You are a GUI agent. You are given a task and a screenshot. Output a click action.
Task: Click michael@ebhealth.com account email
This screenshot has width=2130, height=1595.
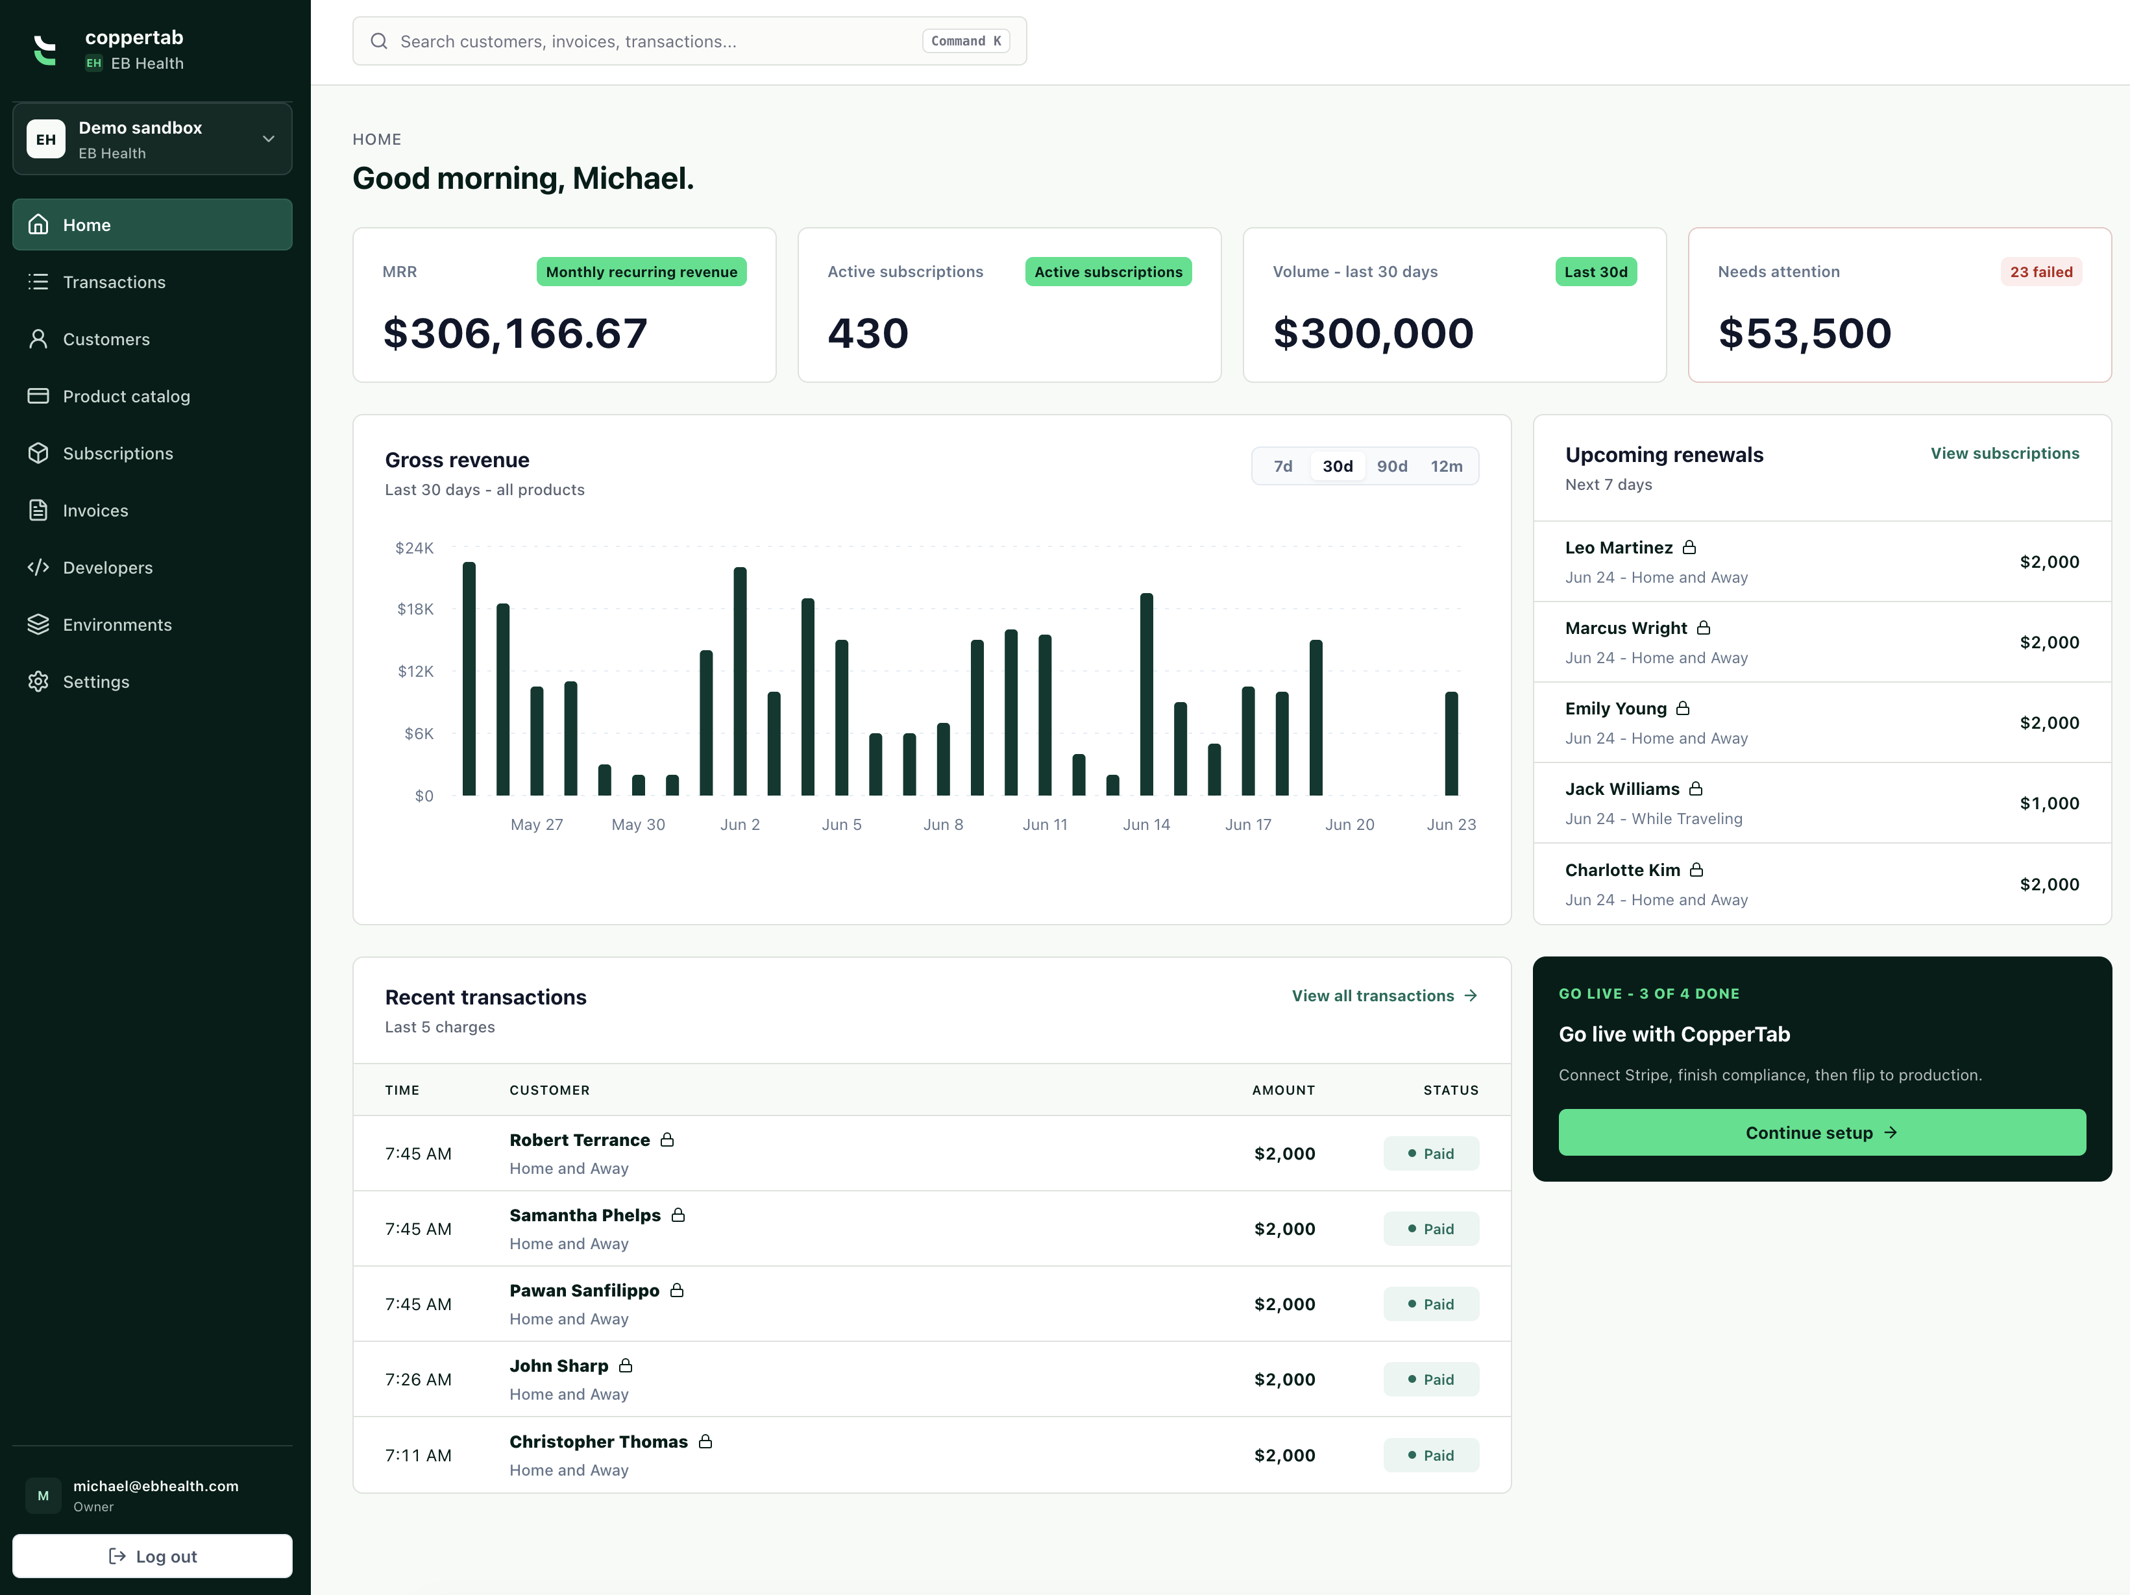pyautogui.click(x=156, y=1485)
